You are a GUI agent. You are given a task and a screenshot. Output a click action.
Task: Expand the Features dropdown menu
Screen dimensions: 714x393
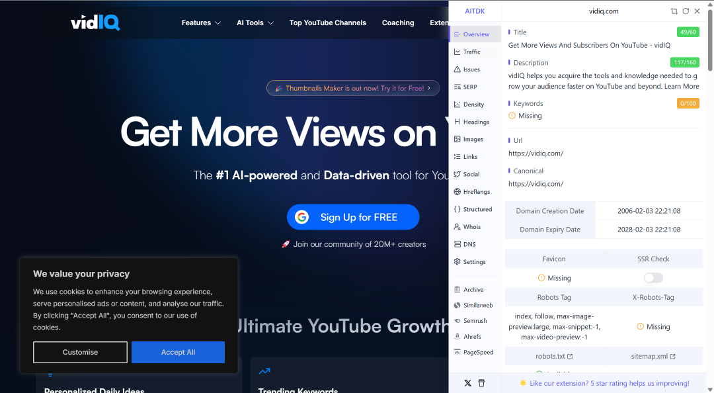(201, 22)
